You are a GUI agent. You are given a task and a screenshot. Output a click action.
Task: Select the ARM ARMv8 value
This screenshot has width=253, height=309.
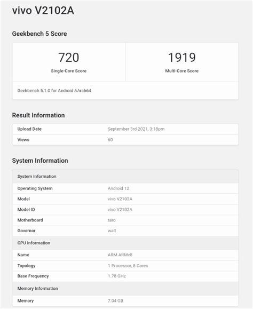click(x=120, y=255)
